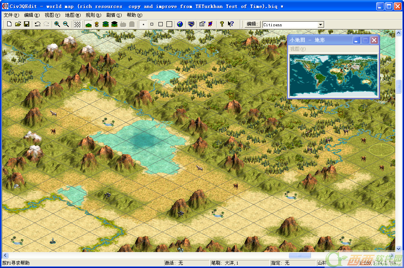The height and width of the screenshot is (268, 404).
Task: Click the New file icon
Action: (9, 24)
